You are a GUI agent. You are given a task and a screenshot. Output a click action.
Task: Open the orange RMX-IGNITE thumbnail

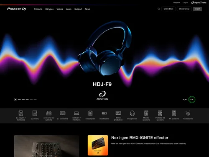point(98,145)
